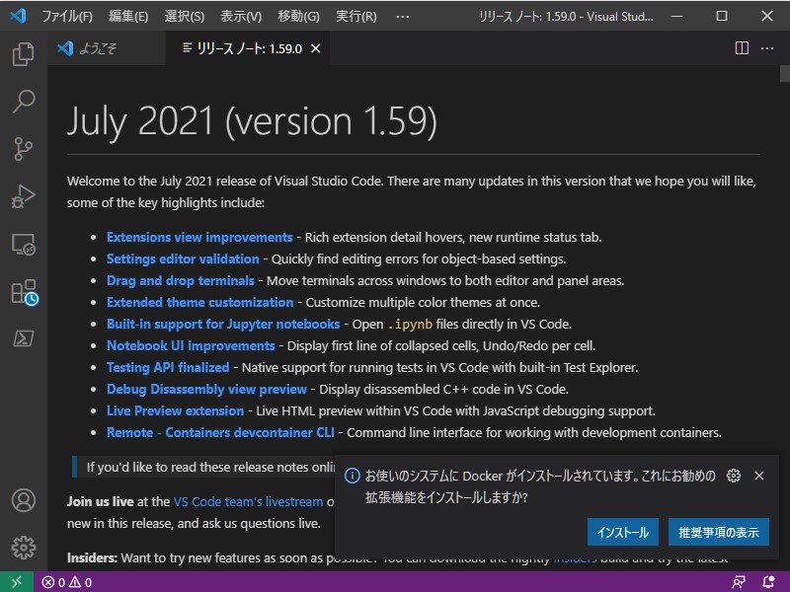Toggle the split editor layout icon
This screenshot has height=592, width=790.
click(741, 46)
